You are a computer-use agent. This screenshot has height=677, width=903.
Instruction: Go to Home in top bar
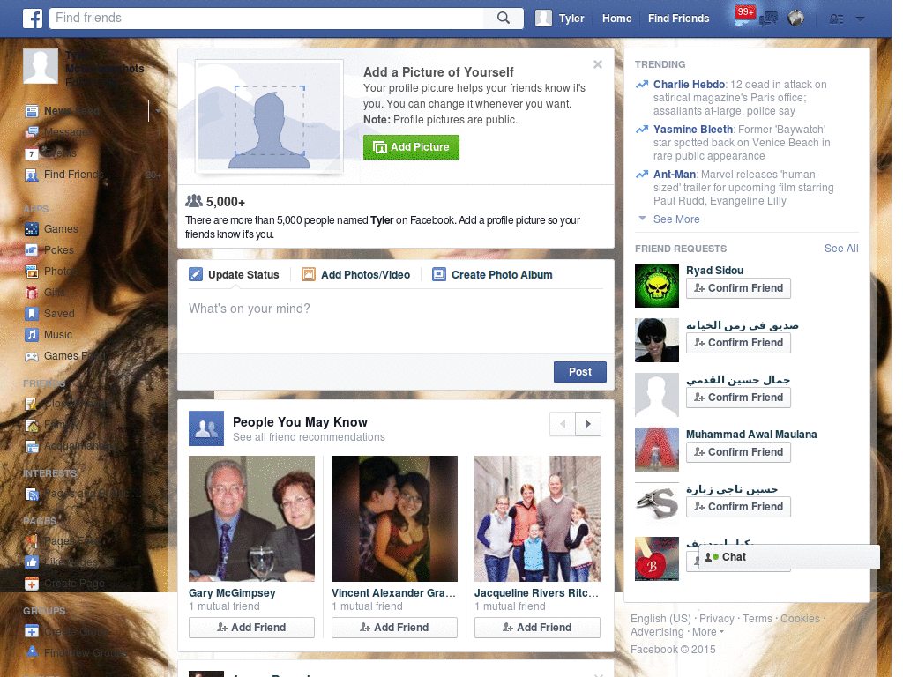tap(616, 19)
